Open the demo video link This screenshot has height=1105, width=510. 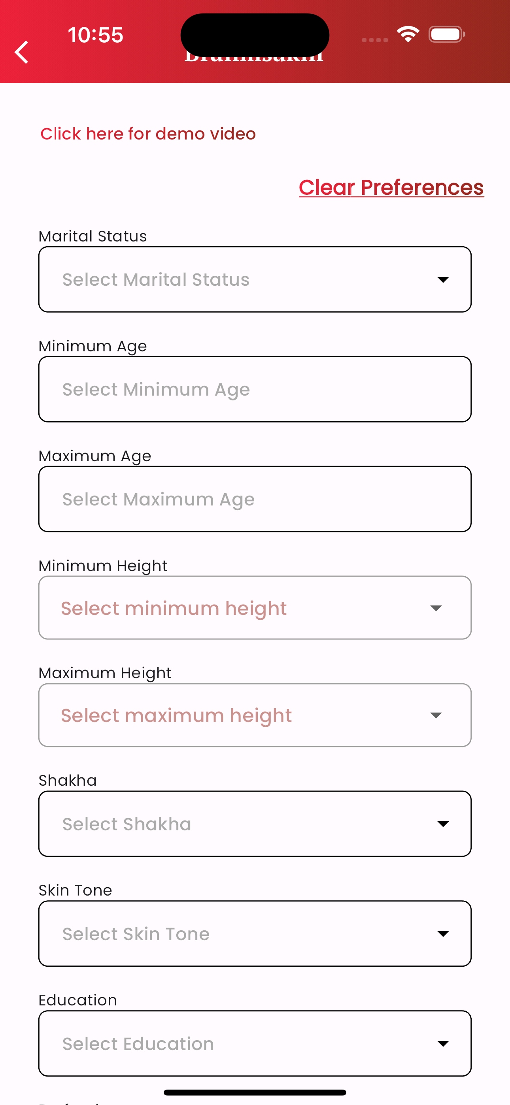pyautogui.click(x=148, y=134)
